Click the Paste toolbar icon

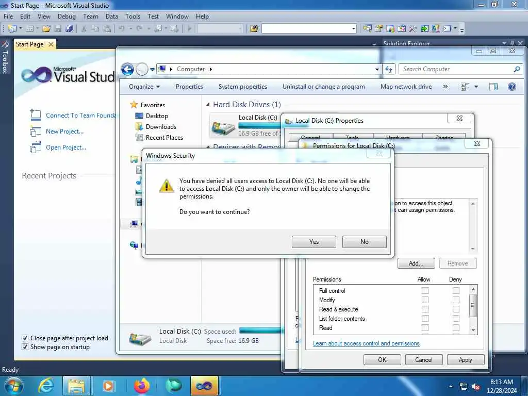point(107,29)
